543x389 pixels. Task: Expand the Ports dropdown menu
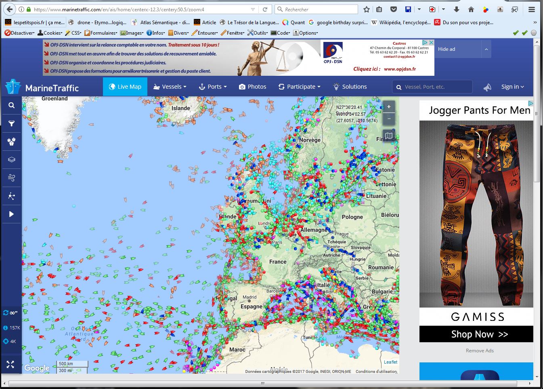coord(213,87)
